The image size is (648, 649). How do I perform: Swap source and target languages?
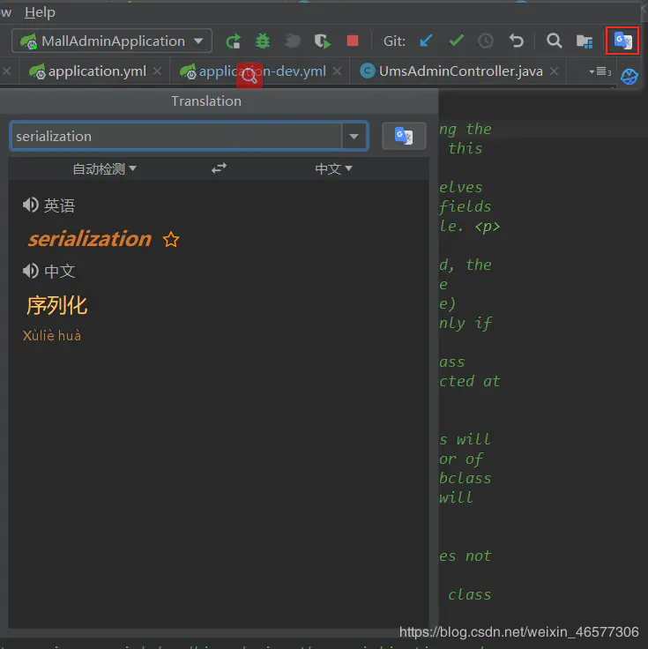click(x=219, y=168)
